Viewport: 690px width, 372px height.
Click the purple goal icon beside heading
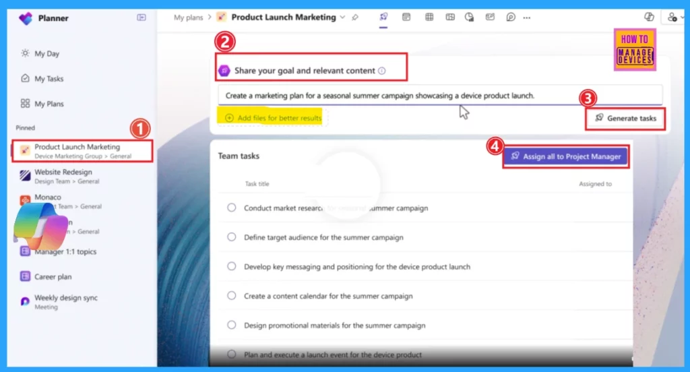224,71
